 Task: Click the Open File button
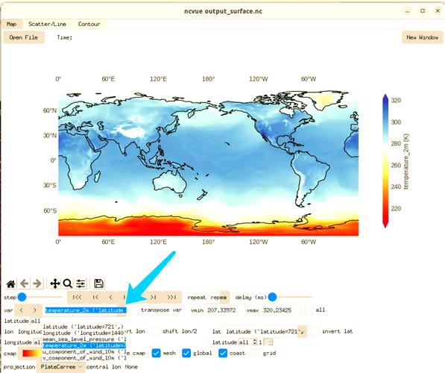click(24, 37)
